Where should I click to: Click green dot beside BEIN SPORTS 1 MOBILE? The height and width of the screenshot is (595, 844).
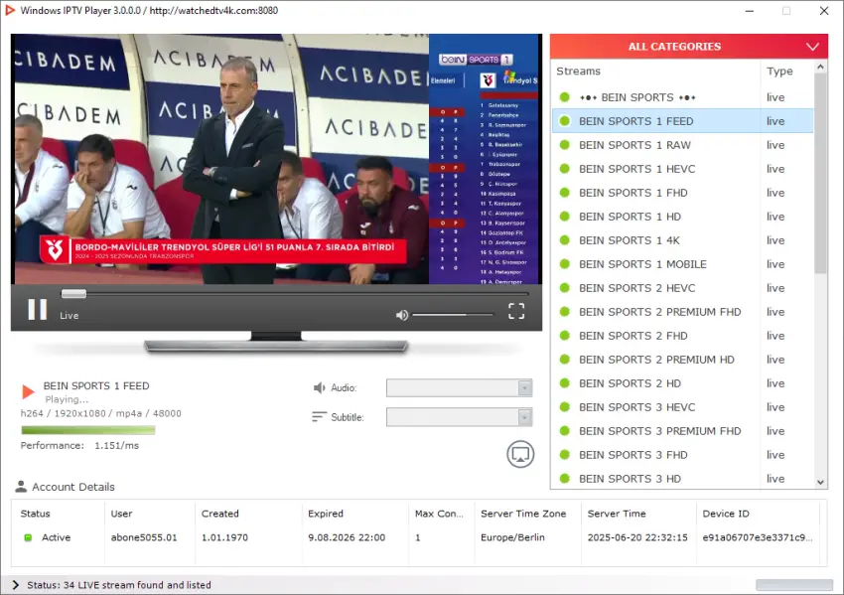tap(565, 264)
